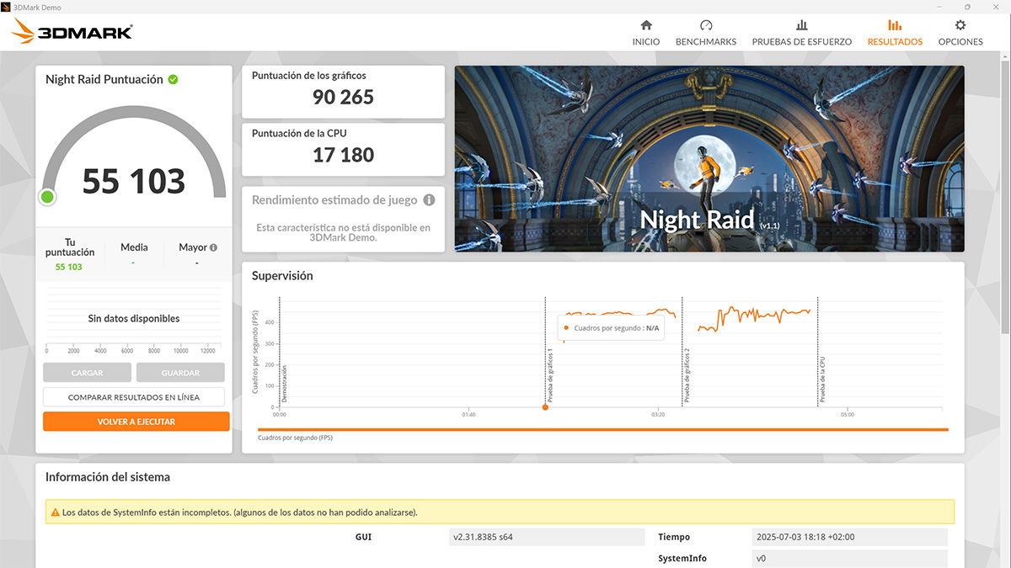Click the GUARDAR button
Viewport: 1011px width, 568px height.
point(180,373)
